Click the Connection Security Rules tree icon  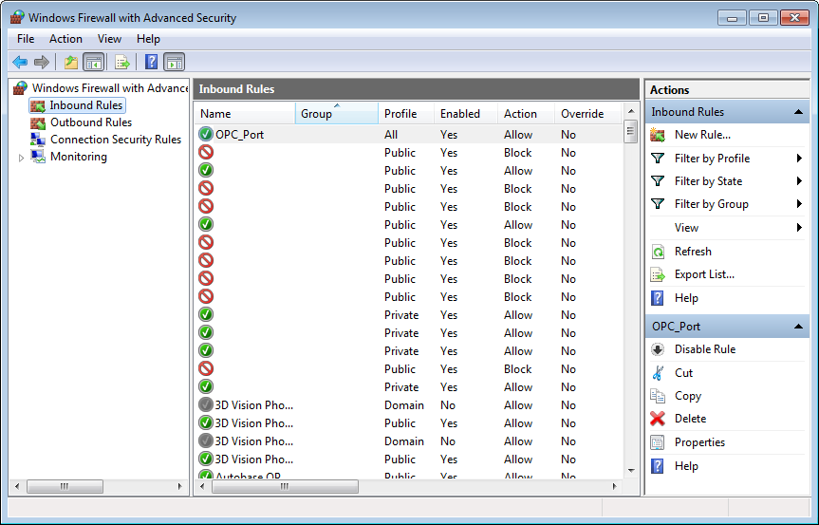tap(38, 140)
